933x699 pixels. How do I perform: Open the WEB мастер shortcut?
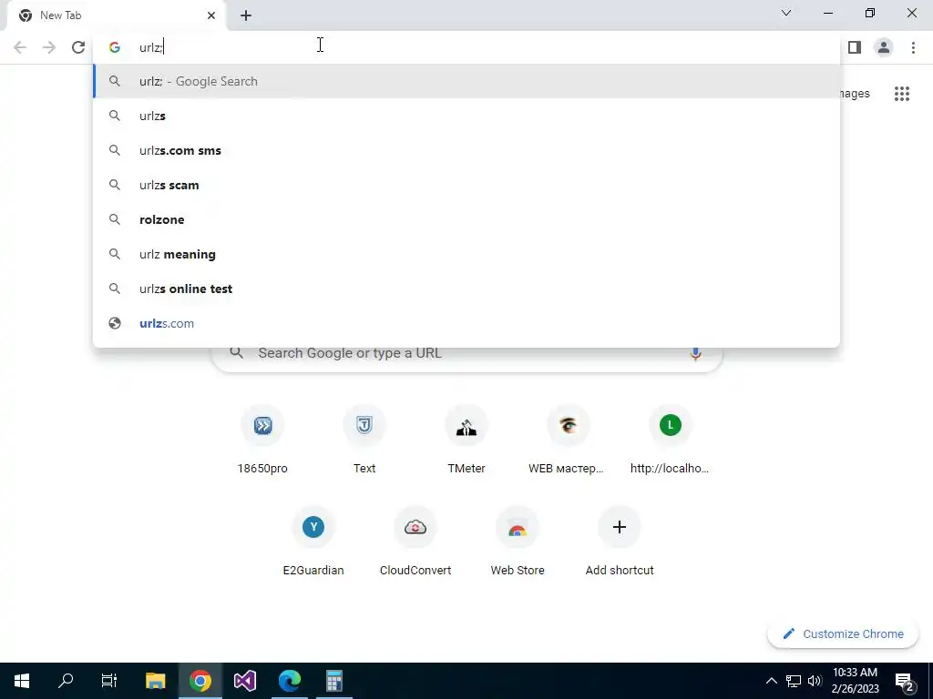point(569,440)
